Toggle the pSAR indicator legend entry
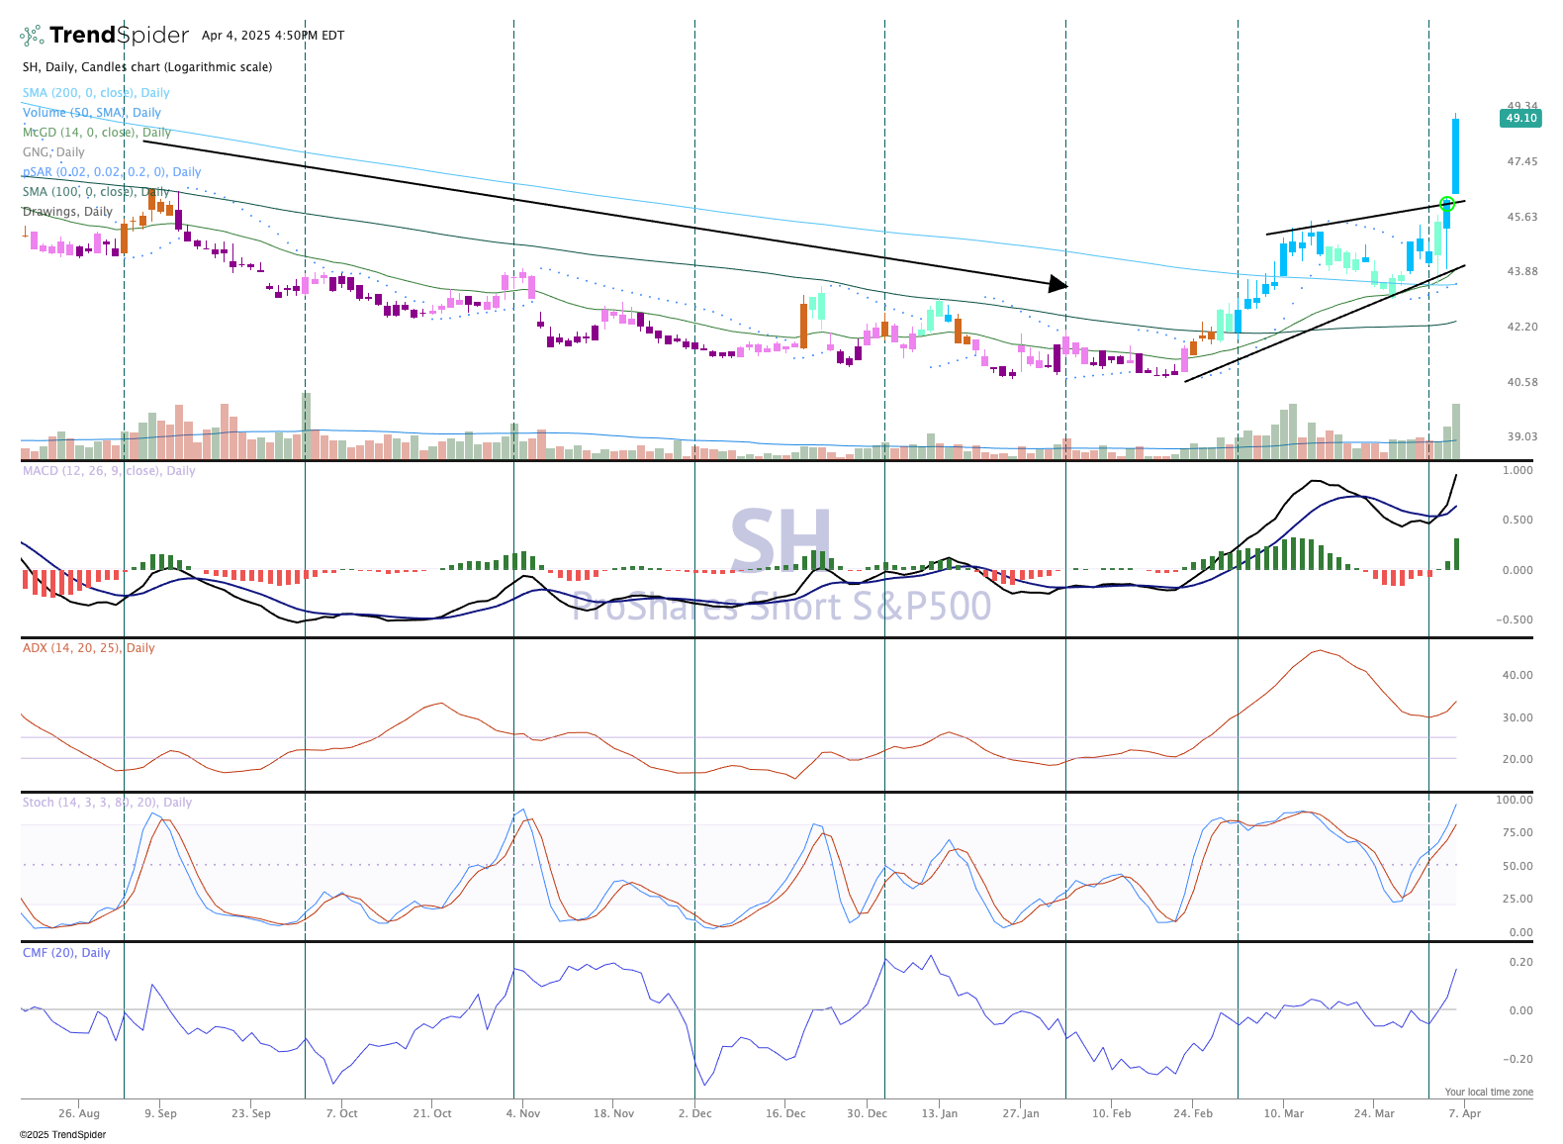Screen dimensions: 1563x1144 112,172
